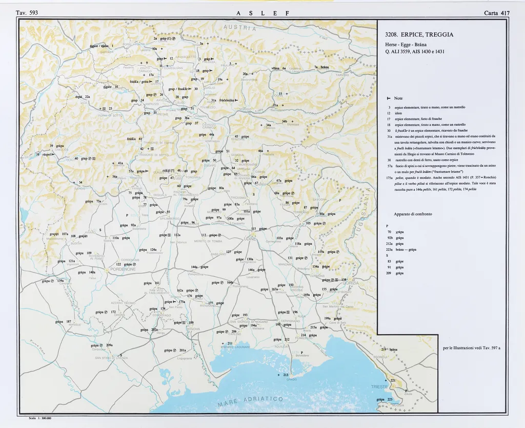This screenshot has height=428, width=525.
Task: Click the Carta 417 page label
Action: point(496,12)
